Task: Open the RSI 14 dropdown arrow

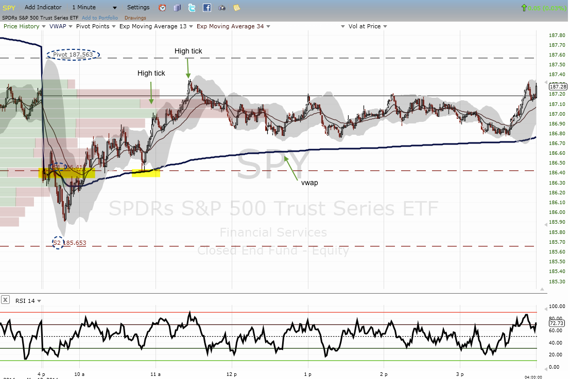Action: pyautogui.click(x=39, y=301)
